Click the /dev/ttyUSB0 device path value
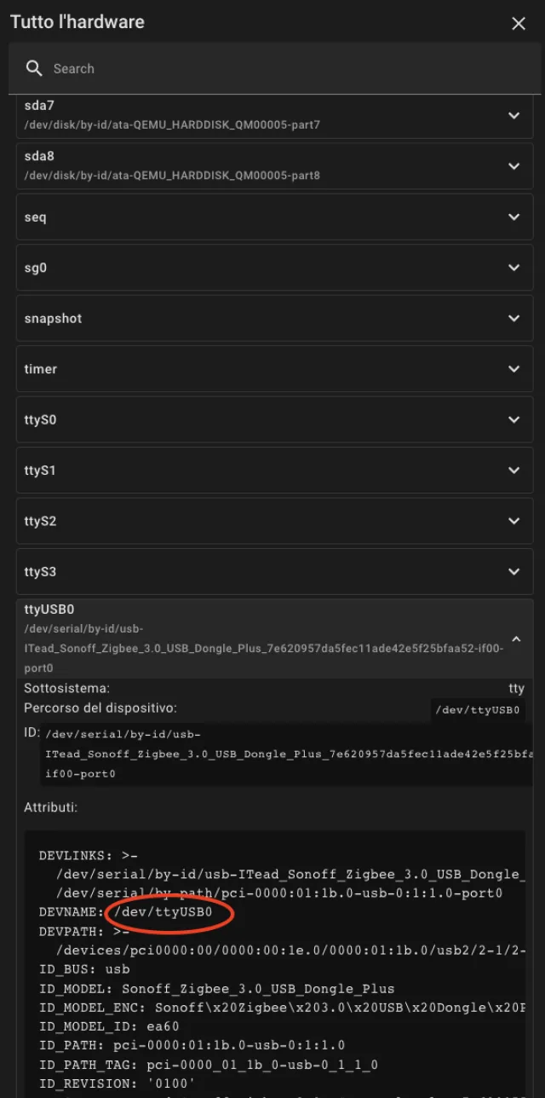 479,710
